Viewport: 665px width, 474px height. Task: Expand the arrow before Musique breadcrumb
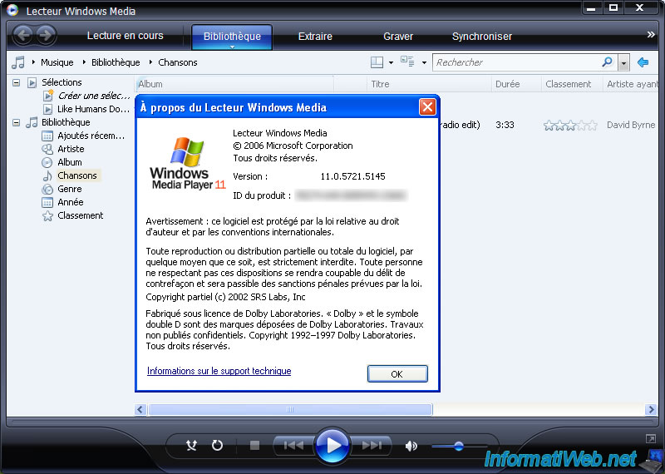33,62
